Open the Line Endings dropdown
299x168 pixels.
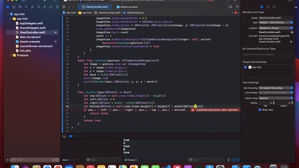click(x=276, y=92)
